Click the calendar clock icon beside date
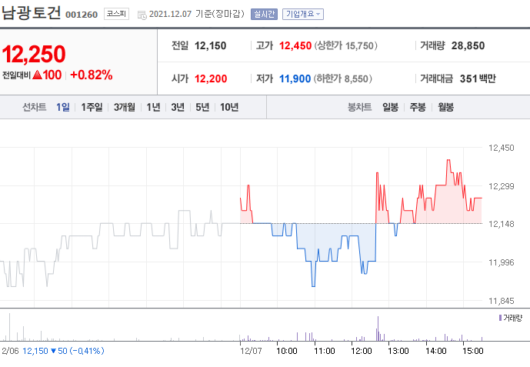 pyautogui.click(x=142, y=15)
